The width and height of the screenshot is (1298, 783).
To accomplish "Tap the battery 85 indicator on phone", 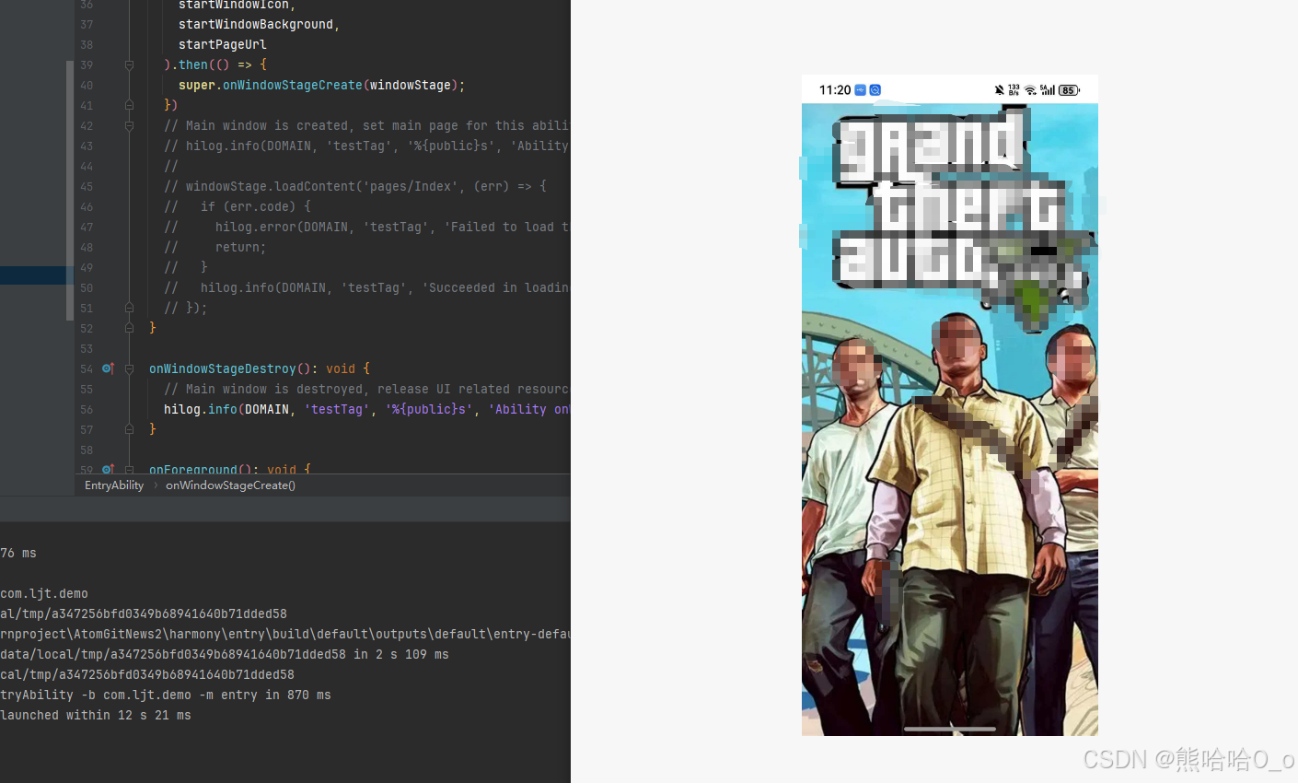I will (1069, 90).
